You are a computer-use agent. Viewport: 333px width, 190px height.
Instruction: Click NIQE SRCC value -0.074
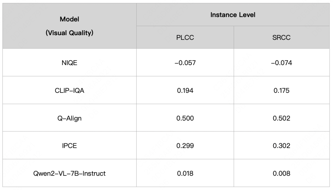[x=282, y=63]
